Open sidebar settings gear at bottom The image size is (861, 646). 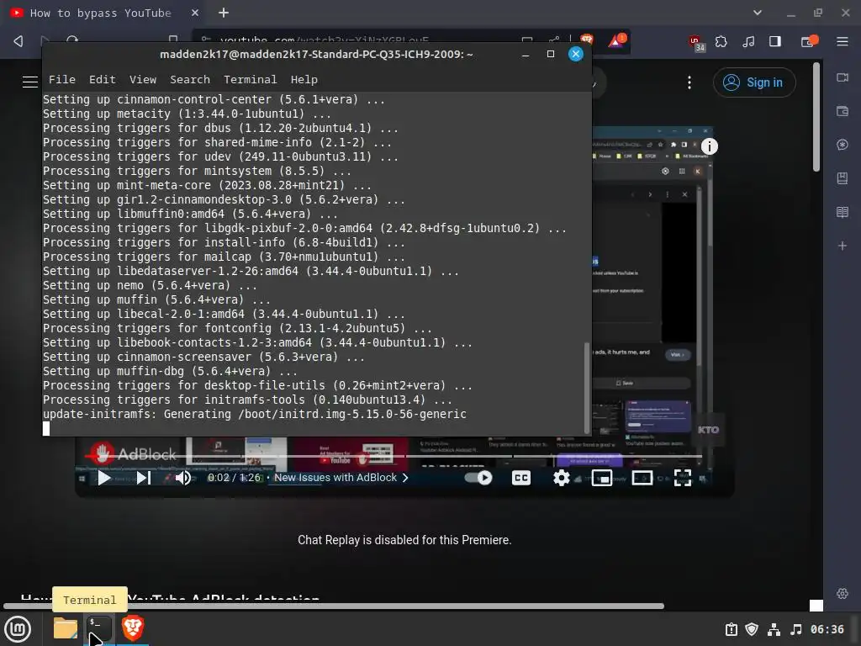(843, 593)
